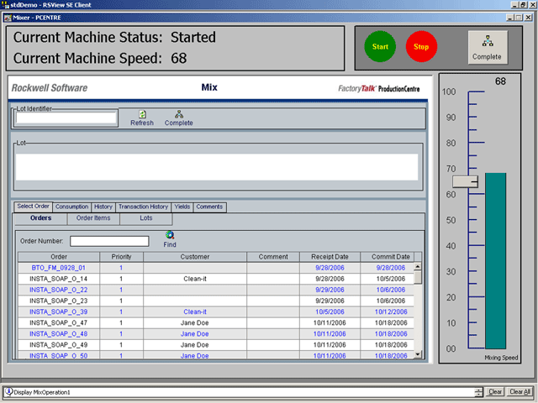
Task: Click the FactoryTalk ProductionCentre logo
Action: (x=379, y=89)
